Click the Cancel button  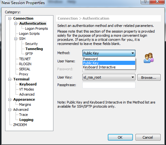[x=148, y=137]
